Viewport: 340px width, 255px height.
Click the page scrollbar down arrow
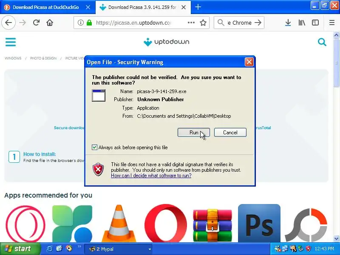point(336,239)
